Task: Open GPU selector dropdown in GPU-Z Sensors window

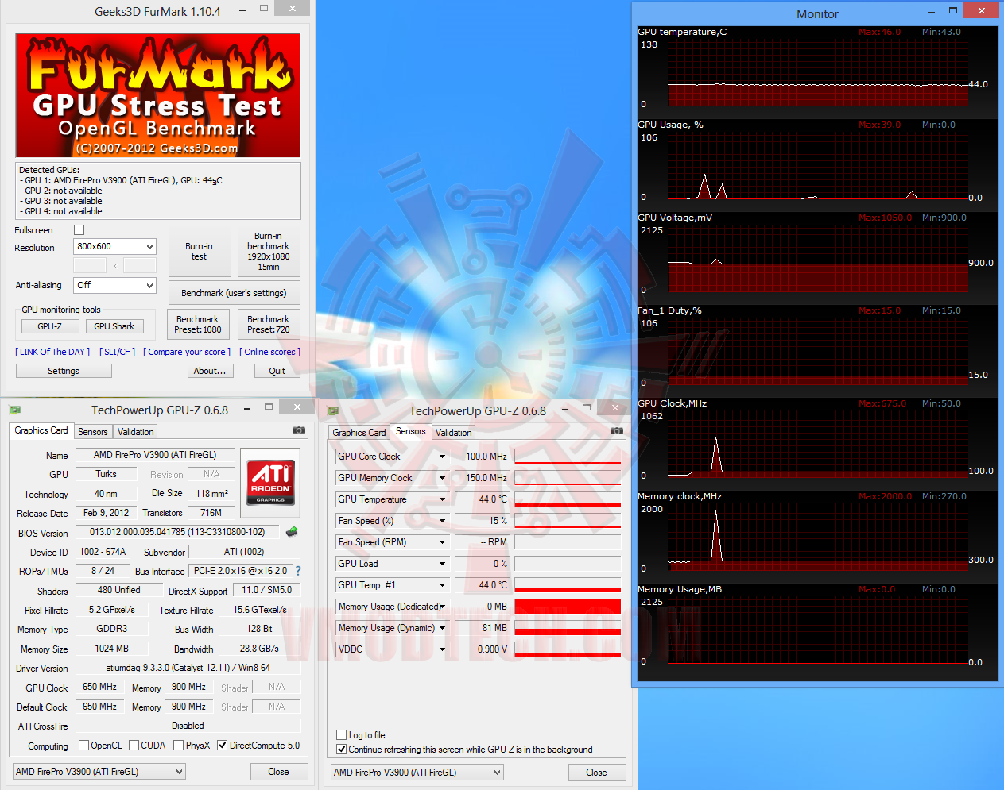Action: [x=417, y=773]
